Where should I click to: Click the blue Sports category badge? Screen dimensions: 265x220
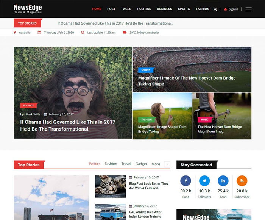pyautogui.click(x=146, y=70)
